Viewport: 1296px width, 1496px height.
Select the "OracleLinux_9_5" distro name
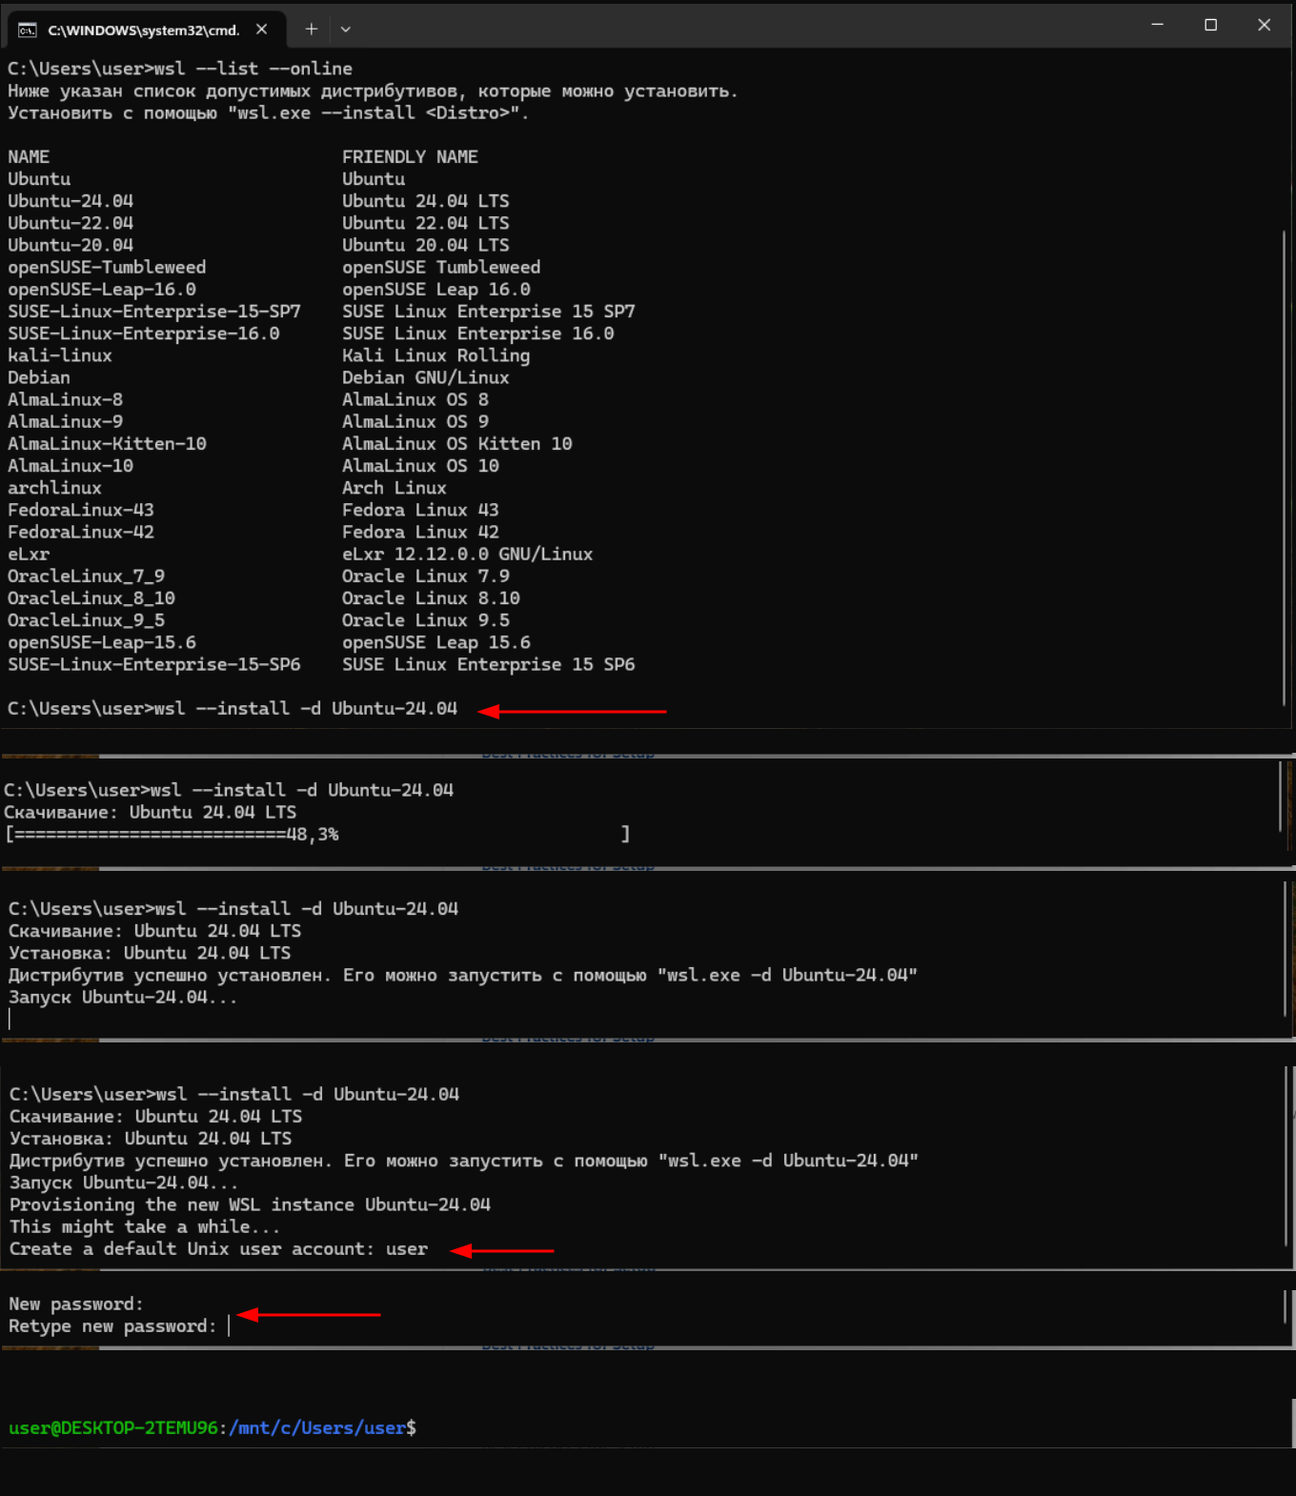[86, 620]
